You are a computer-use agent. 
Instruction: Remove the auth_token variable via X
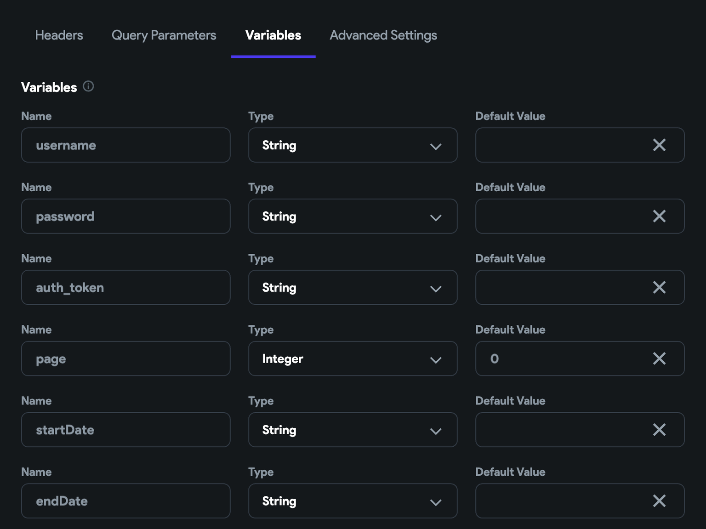coord(659,288)
